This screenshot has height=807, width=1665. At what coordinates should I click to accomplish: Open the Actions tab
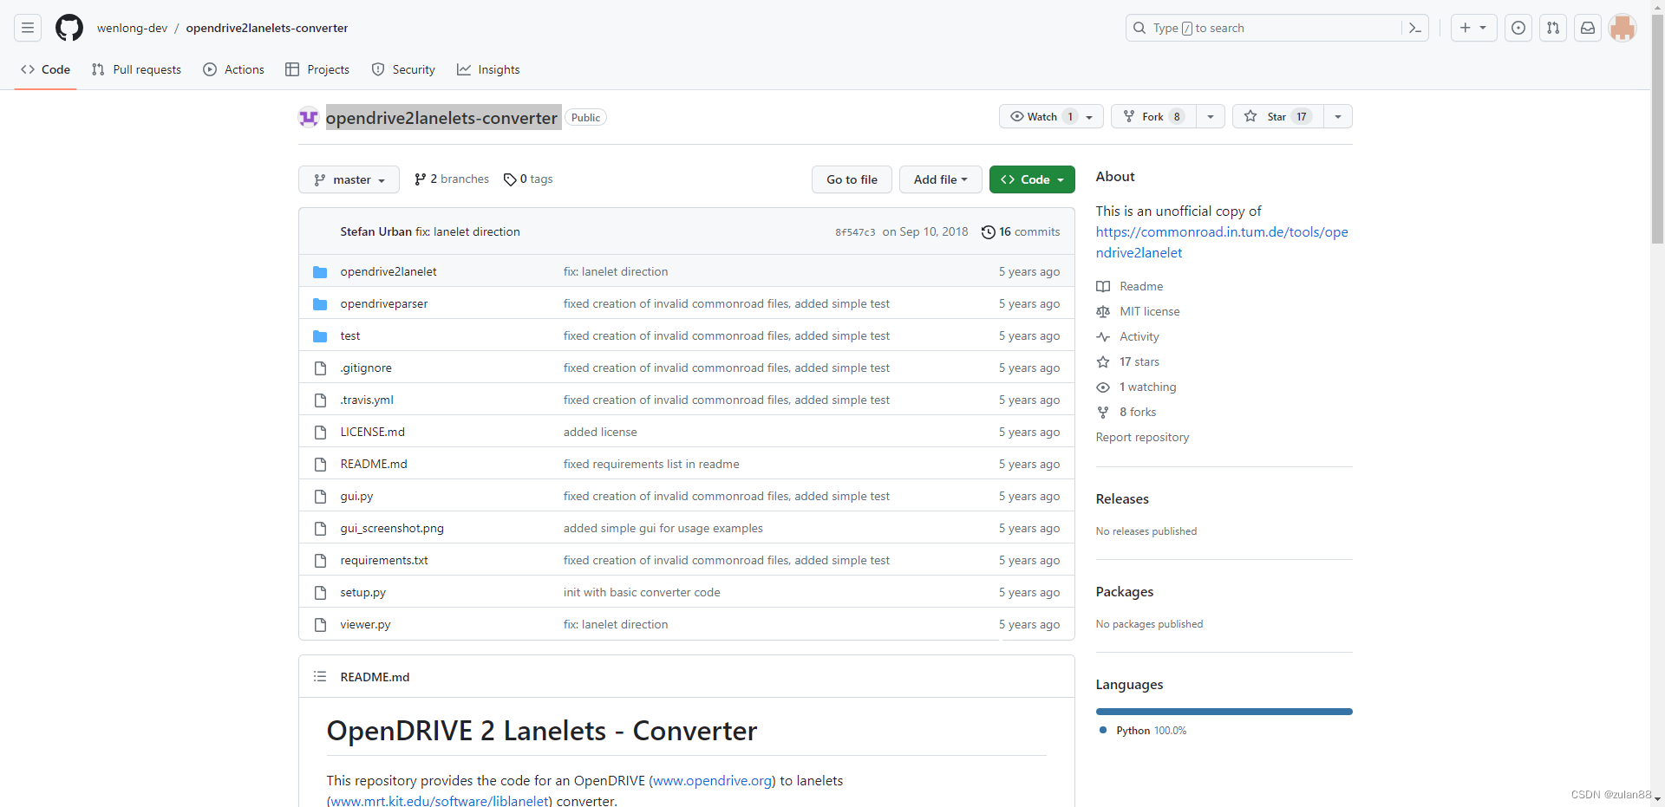pos(233,69)
